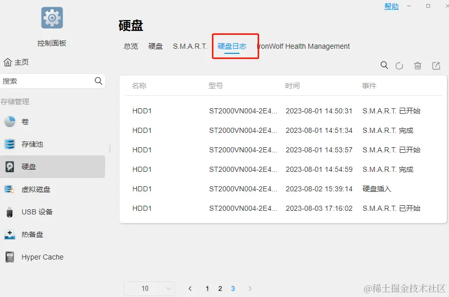The height and width of the screenshot is (297, 449).
Task: Open Hyper Cache menu item
Action: tap(43, 257)
